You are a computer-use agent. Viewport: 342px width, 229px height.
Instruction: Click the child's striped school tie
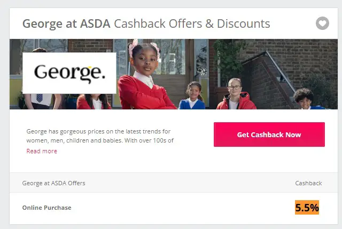(40, 98)
